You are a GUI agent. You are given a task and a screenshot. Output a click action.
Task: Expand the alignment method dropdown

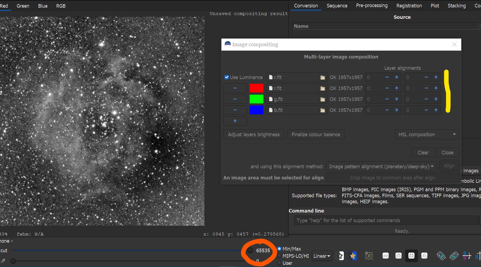[x=381, y=167]
